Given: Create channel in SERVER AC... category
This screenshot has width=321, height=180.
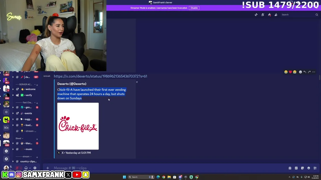Looking at the screenshot, I should click(x=37, y=85).
